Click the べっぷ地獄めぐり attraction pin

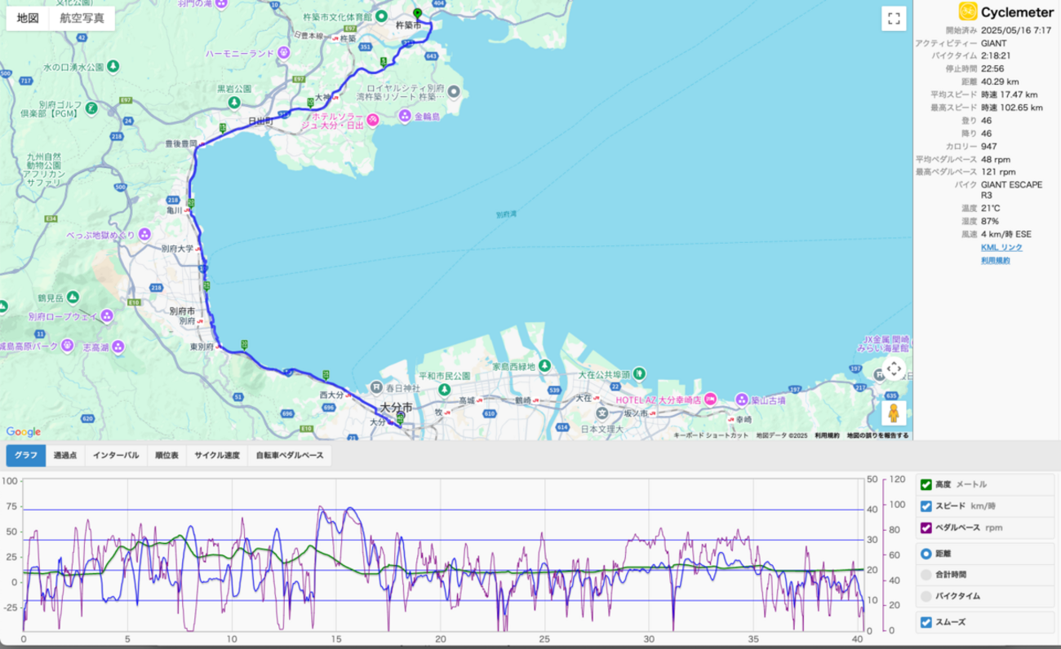pyautogui.click(x=144, y=235)
